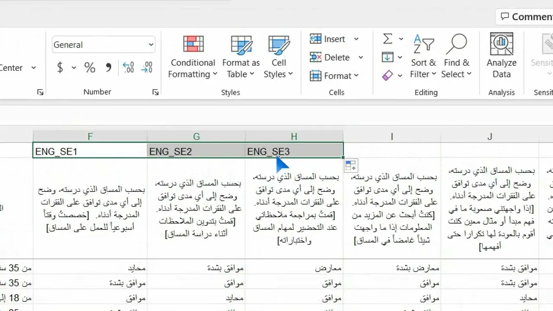
Task: Select empty cell I1 next to ENG_SE3
Action: pyautogui.click(x=392, y=151)
